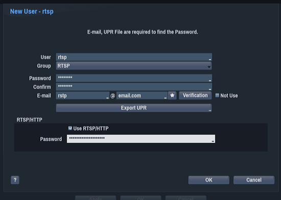Screen dimensions: 281x200
Task: Click the User field containing rtsp
Action: (134, 57)
